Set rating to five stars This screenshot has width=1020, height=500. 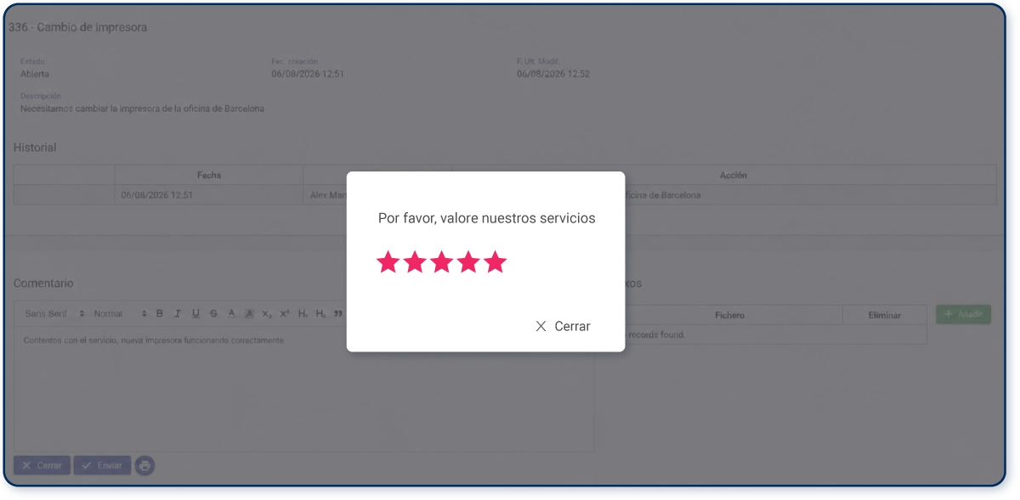496,262
